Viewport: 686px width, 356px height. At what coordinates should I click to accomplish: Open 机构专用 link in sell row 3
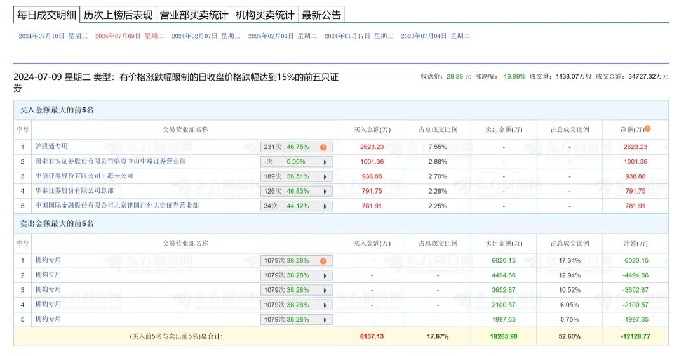point(48,289)
